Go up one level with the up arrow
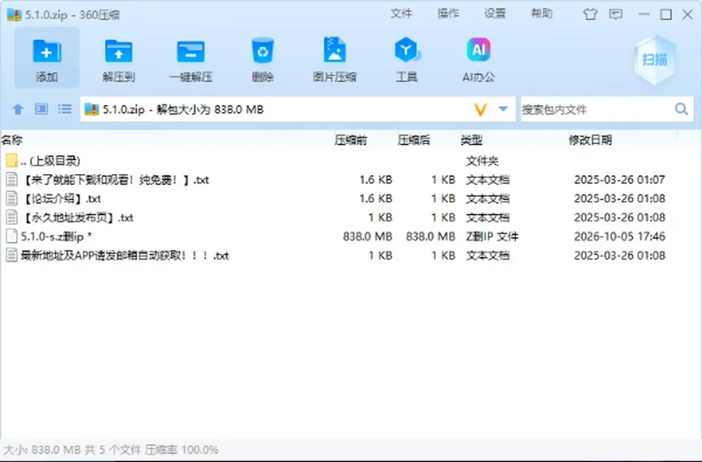 coord(18,109)
